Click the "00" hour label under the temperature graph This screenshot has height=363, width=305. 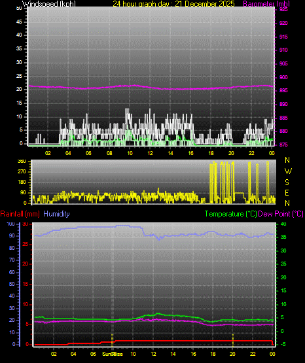tap(272, 354)
